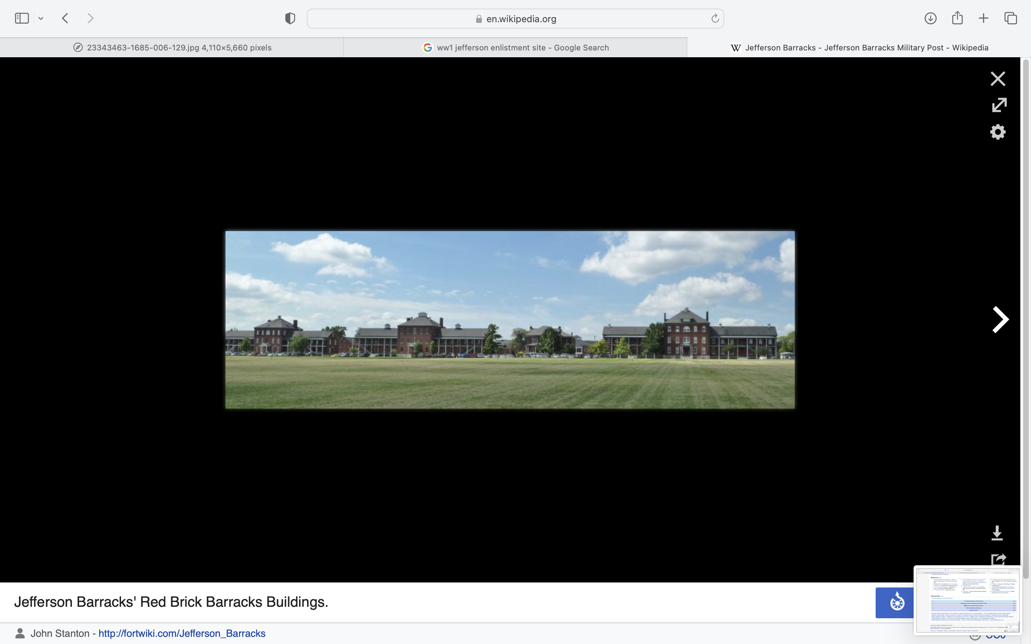
Task: Expand the sidebar tab group dropdown arrow
Action: click(41, 18)
